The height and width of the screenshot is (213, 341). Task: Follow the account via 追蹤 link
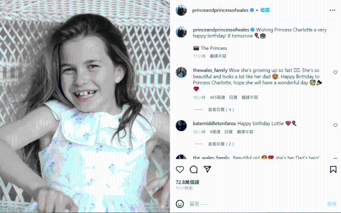point(265,10)
